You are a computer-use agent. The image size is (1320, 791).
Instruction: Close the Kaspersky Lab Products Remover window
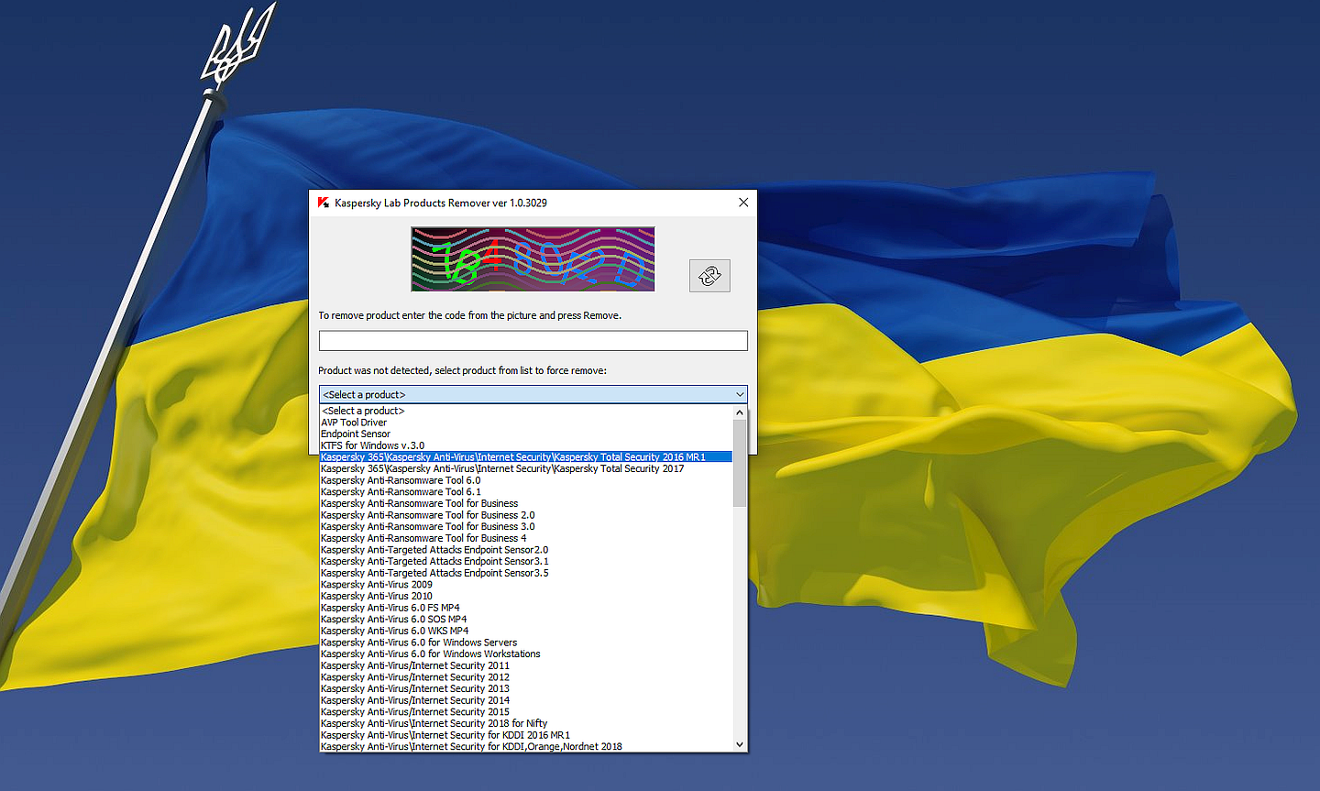pyautogui.click(x=743, y=203)
